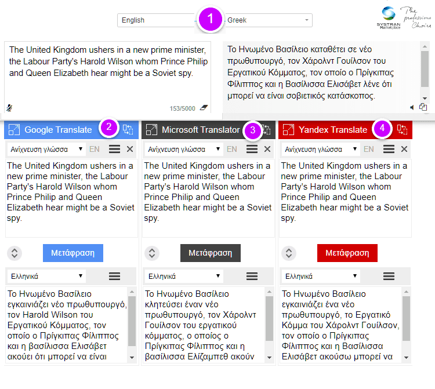Open Google Ελληνικά target language dropdown

pos(46,276)
